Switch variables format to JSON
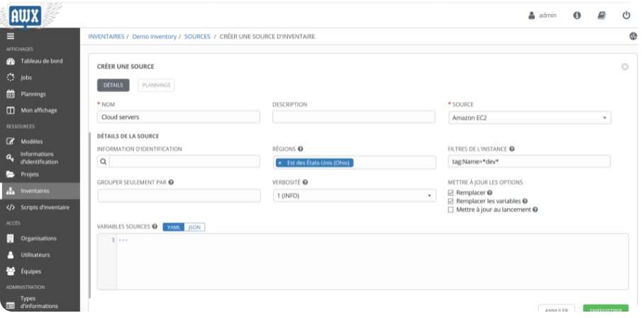The width and height of the screenshot is (644, 318). (x=194, y=227)
